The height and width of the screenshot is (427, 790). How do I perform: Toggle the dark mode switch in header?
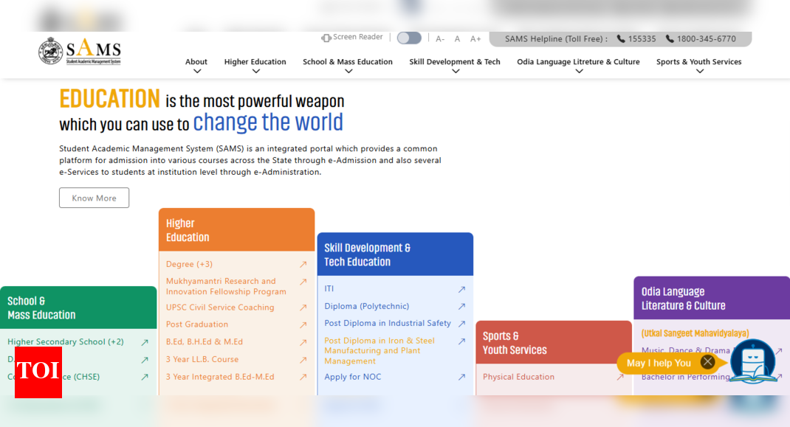tap(409, 38)
